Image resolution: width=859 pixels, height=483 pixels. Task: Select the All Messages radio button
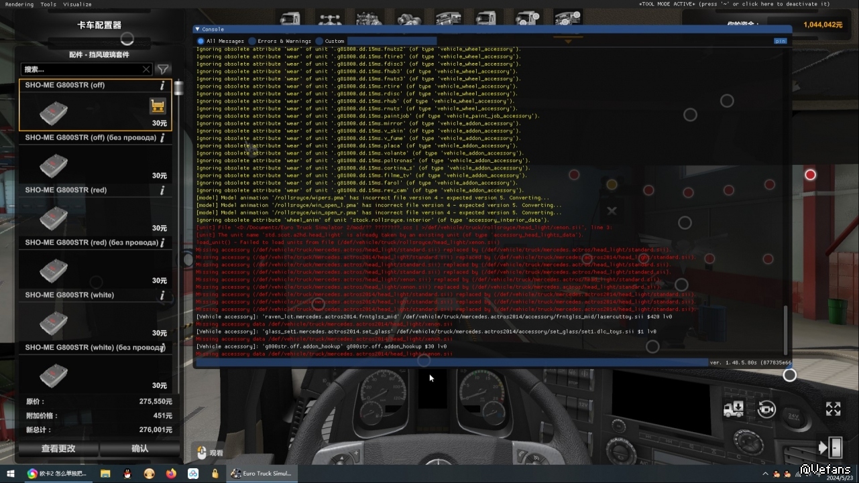tap(201, 41)
